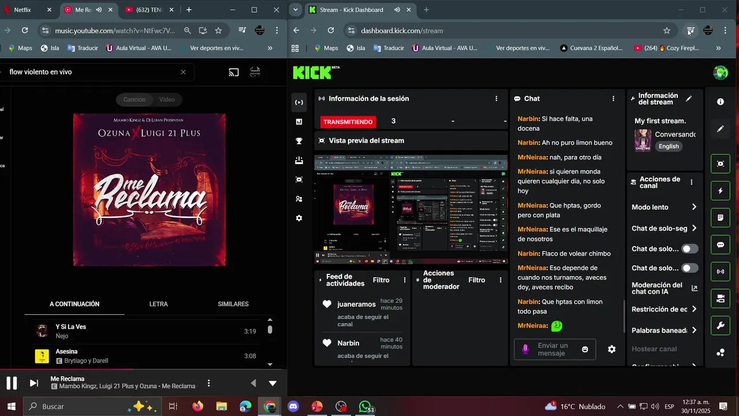This screenshot has width=739, height=416.
Task: Edit stream info with pencil beside 'Información del stream'
Action: [x=689, y=99]
